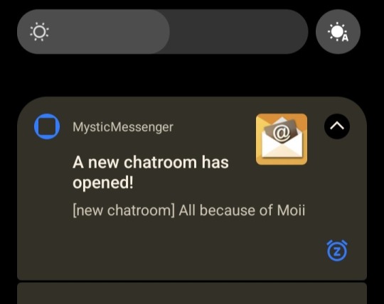Tap the "opened!" title line
This screenshot has height=304, width=384.
coord(103,183)
